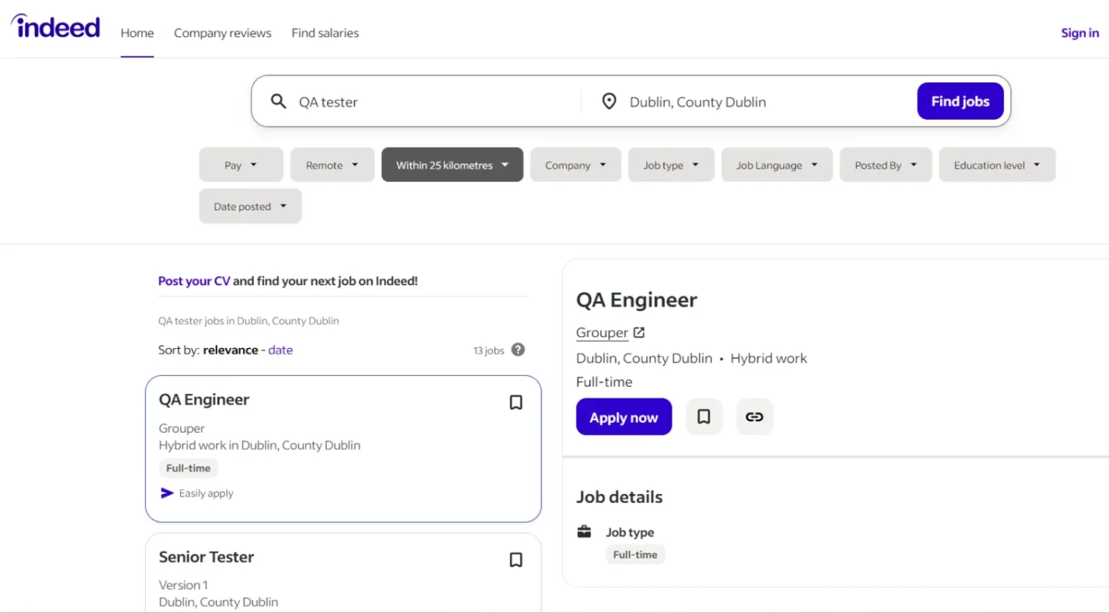Open the Education level filter
1109x613 pixels.
click(996, 165)
